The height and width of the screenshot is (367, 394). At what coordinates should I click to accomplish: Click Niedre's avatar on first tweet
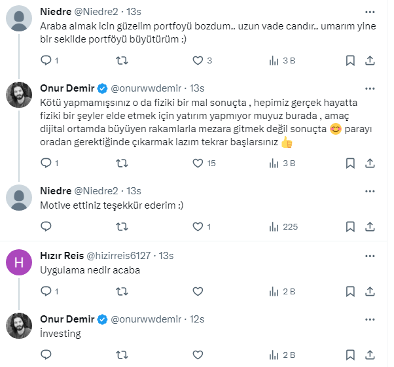click(x=19, y=18)
